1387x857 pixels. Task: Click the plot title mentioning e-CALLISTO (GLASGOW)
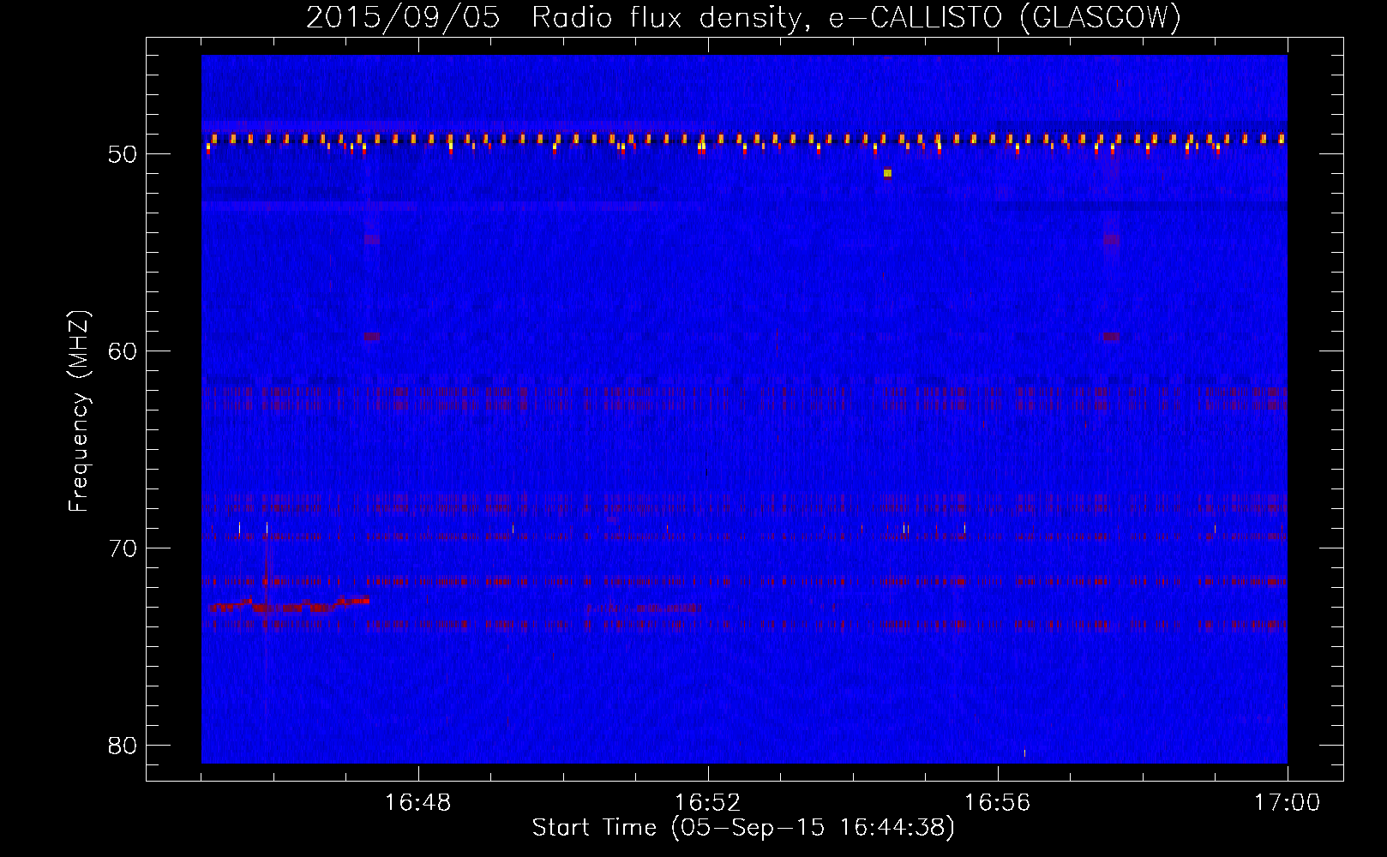pyautogui.click(x=743, y=17)
